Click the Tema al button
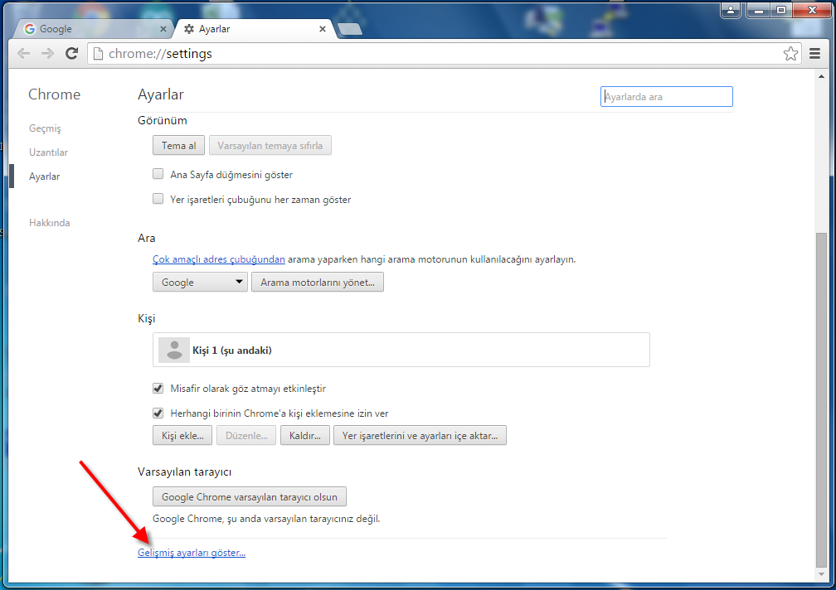 coord(178,145)
